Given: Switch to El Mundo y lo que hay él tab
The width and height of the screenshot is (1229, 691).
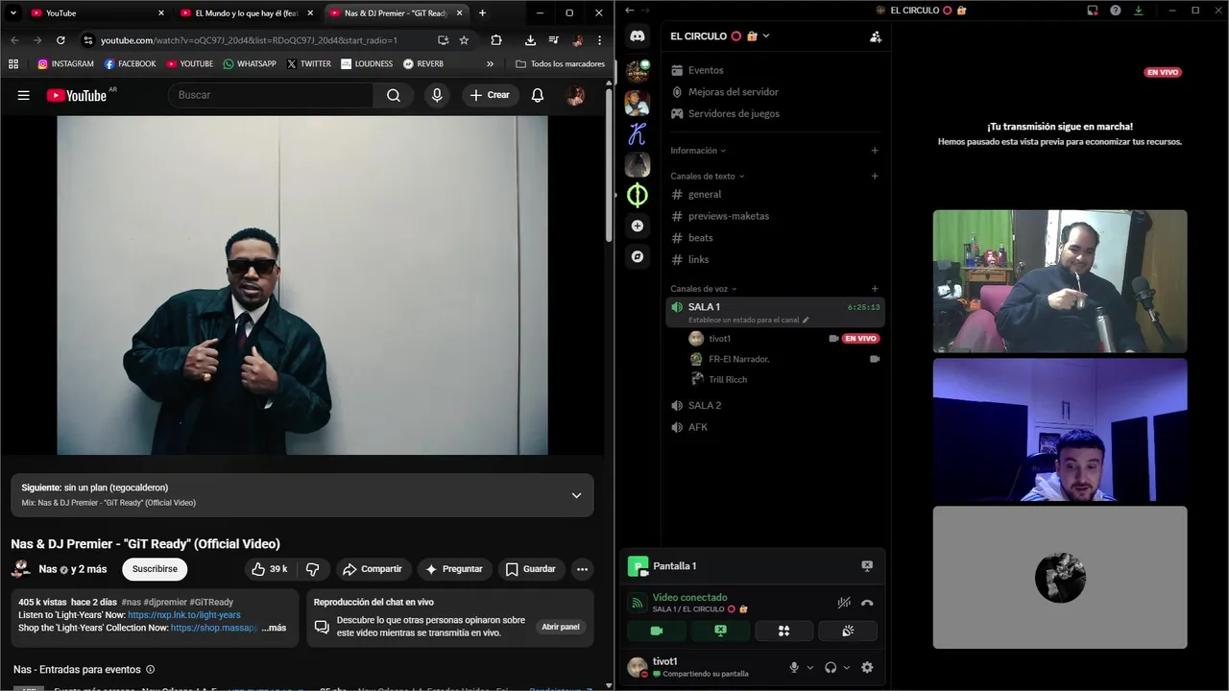Looking at the screenshot, I should coord(246,13).
